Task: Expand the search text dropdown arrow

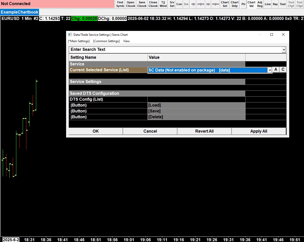Action: 284,50
